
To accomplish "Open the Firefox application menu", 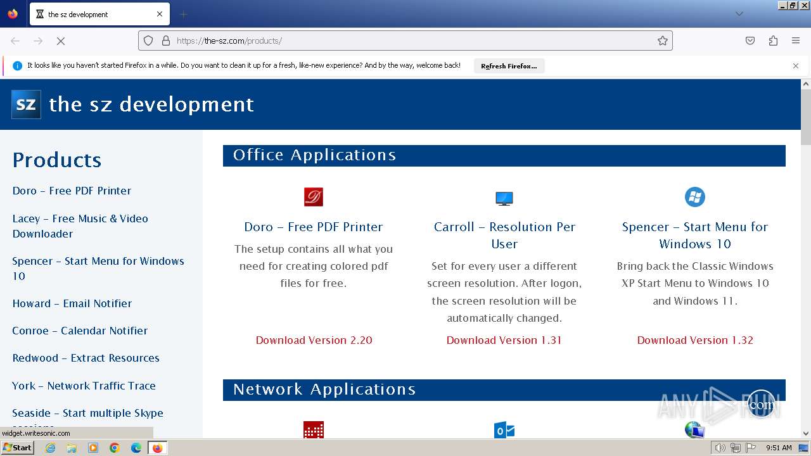I will [796, 41].
